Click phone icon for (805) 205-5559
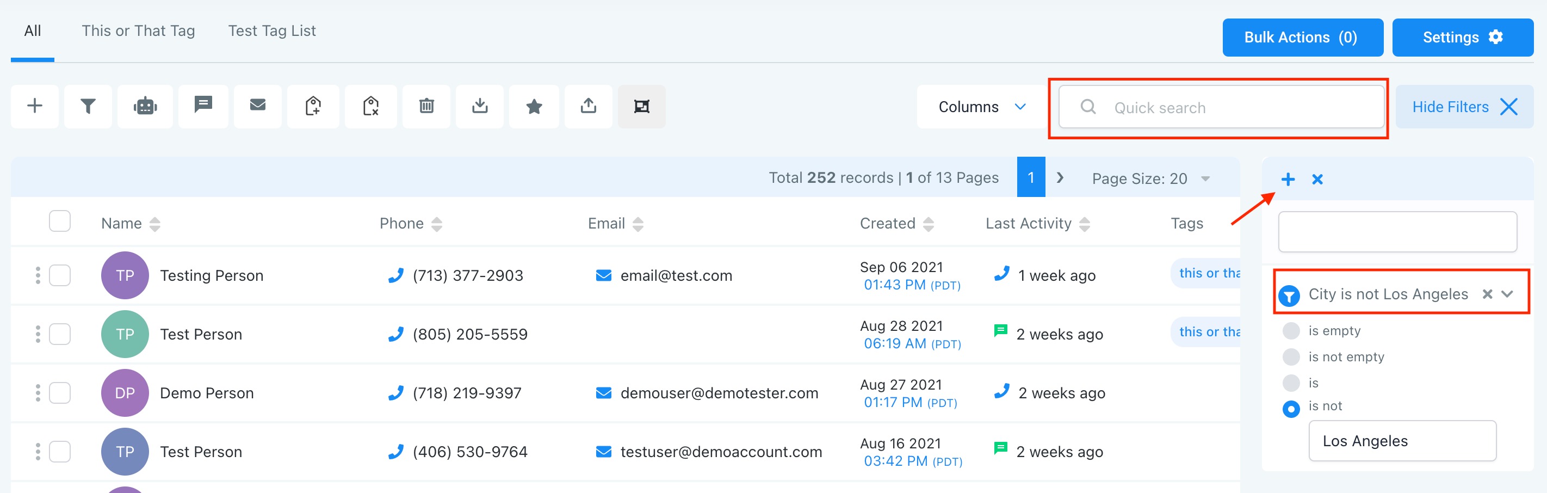 coord(396,334)
